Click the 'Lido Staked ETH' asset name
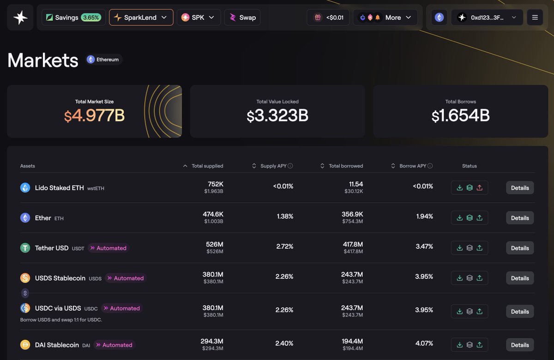The image size is (554, 360). pyautogui.click(x=60, y=188)
